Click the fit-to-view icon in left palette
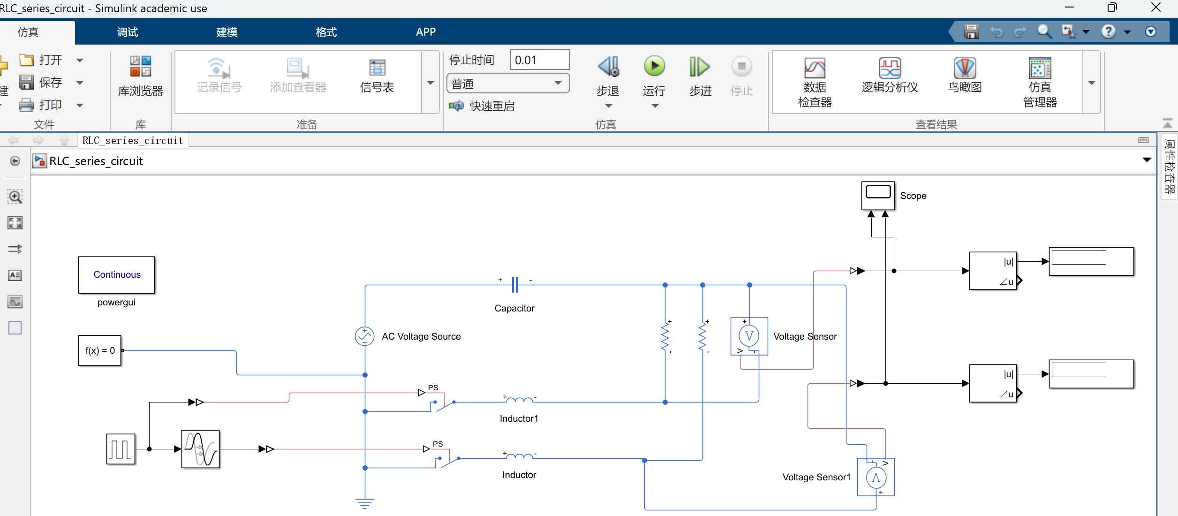Screen dimensions: 1178x516 [15, 223]
